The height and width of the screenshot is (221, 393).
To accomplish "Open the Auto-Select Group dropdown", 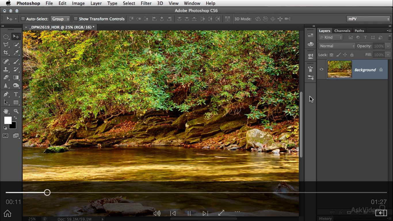I will click(x=60, y=19).
